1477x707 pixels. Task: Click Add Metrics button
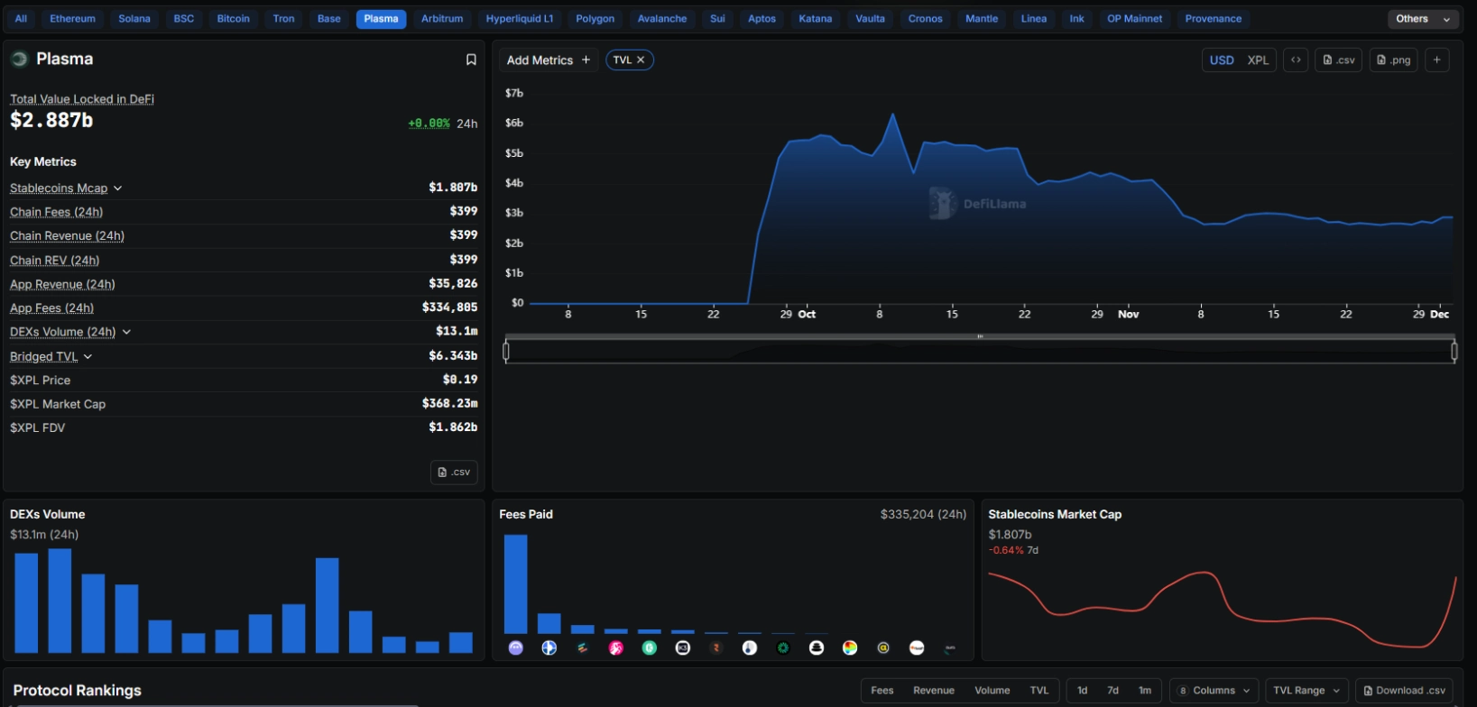[548, 60]
